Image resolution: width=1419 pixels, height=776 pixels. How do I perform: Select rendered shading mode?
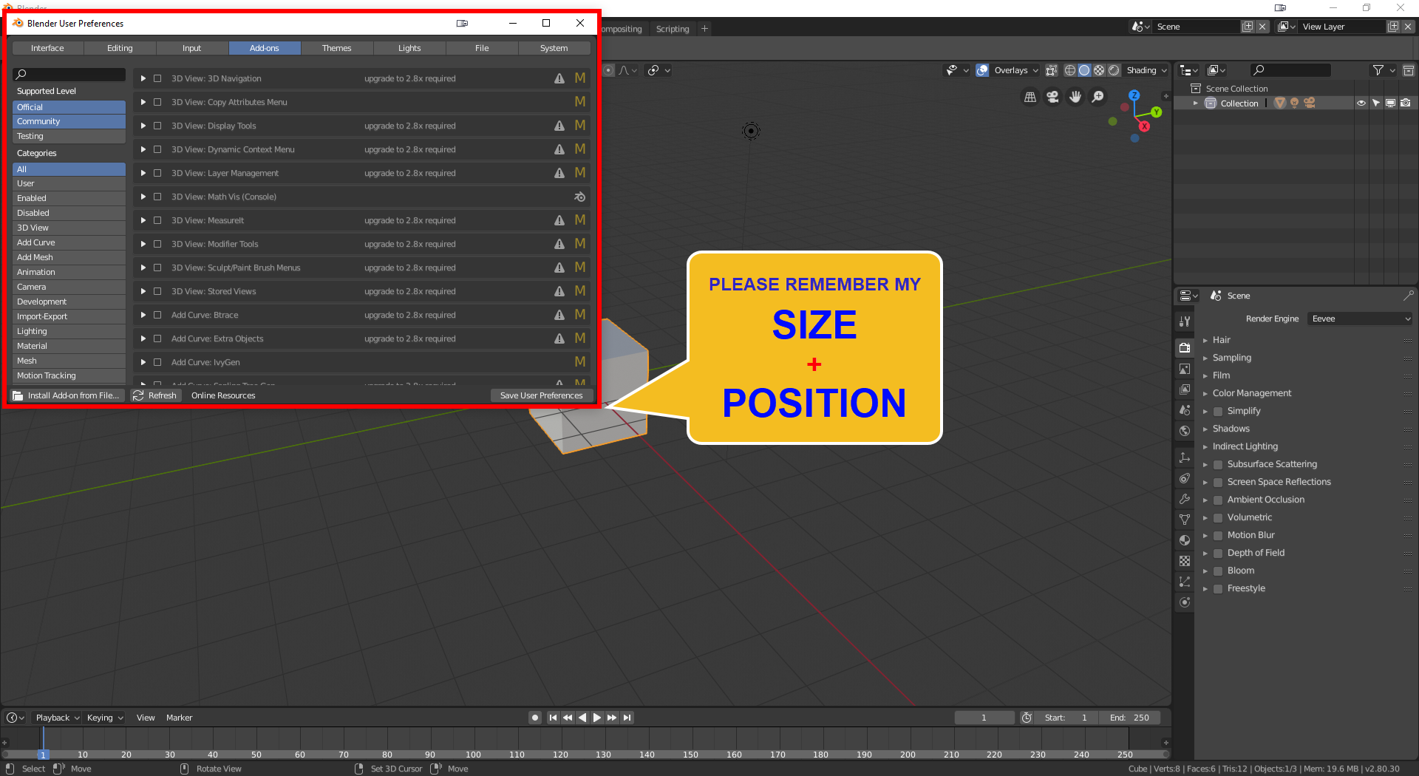tap(1114, 70)
